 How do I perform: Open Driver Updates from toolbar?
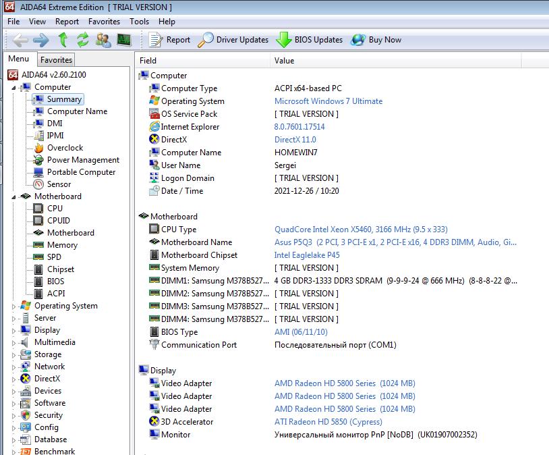[233, 40]
